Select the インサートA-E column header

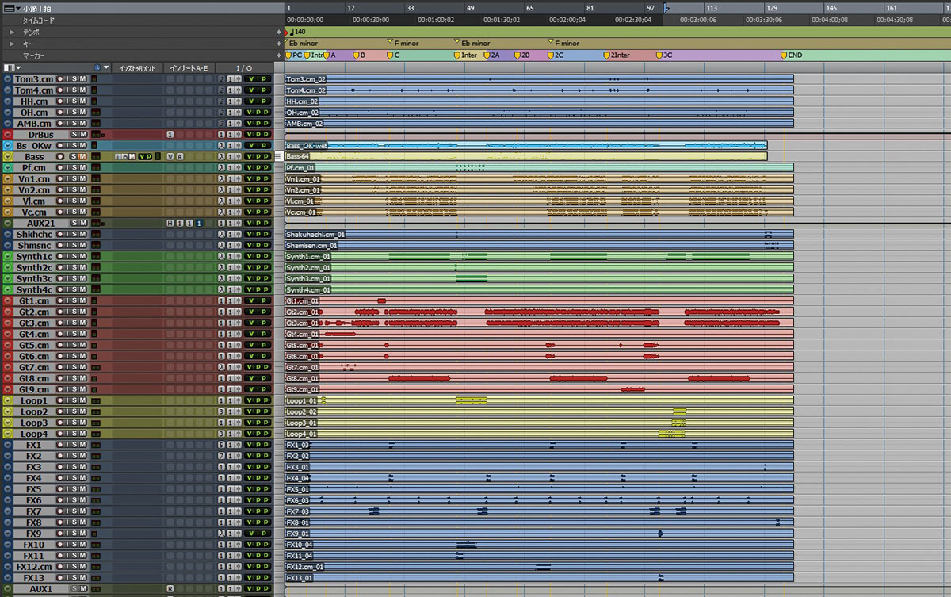[189, 68]
